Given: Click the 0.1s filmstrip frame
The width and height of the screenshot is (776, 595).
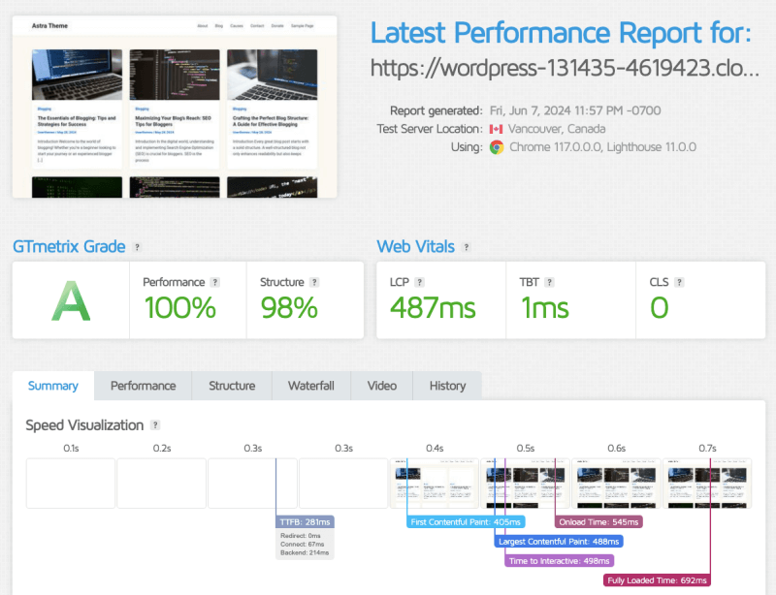Looking at the screenshot, I should pyautogui.click(x=71, y=484).
